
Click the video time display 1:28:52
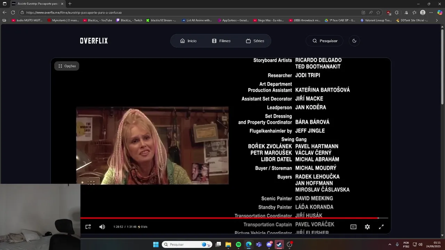[118, 227]
